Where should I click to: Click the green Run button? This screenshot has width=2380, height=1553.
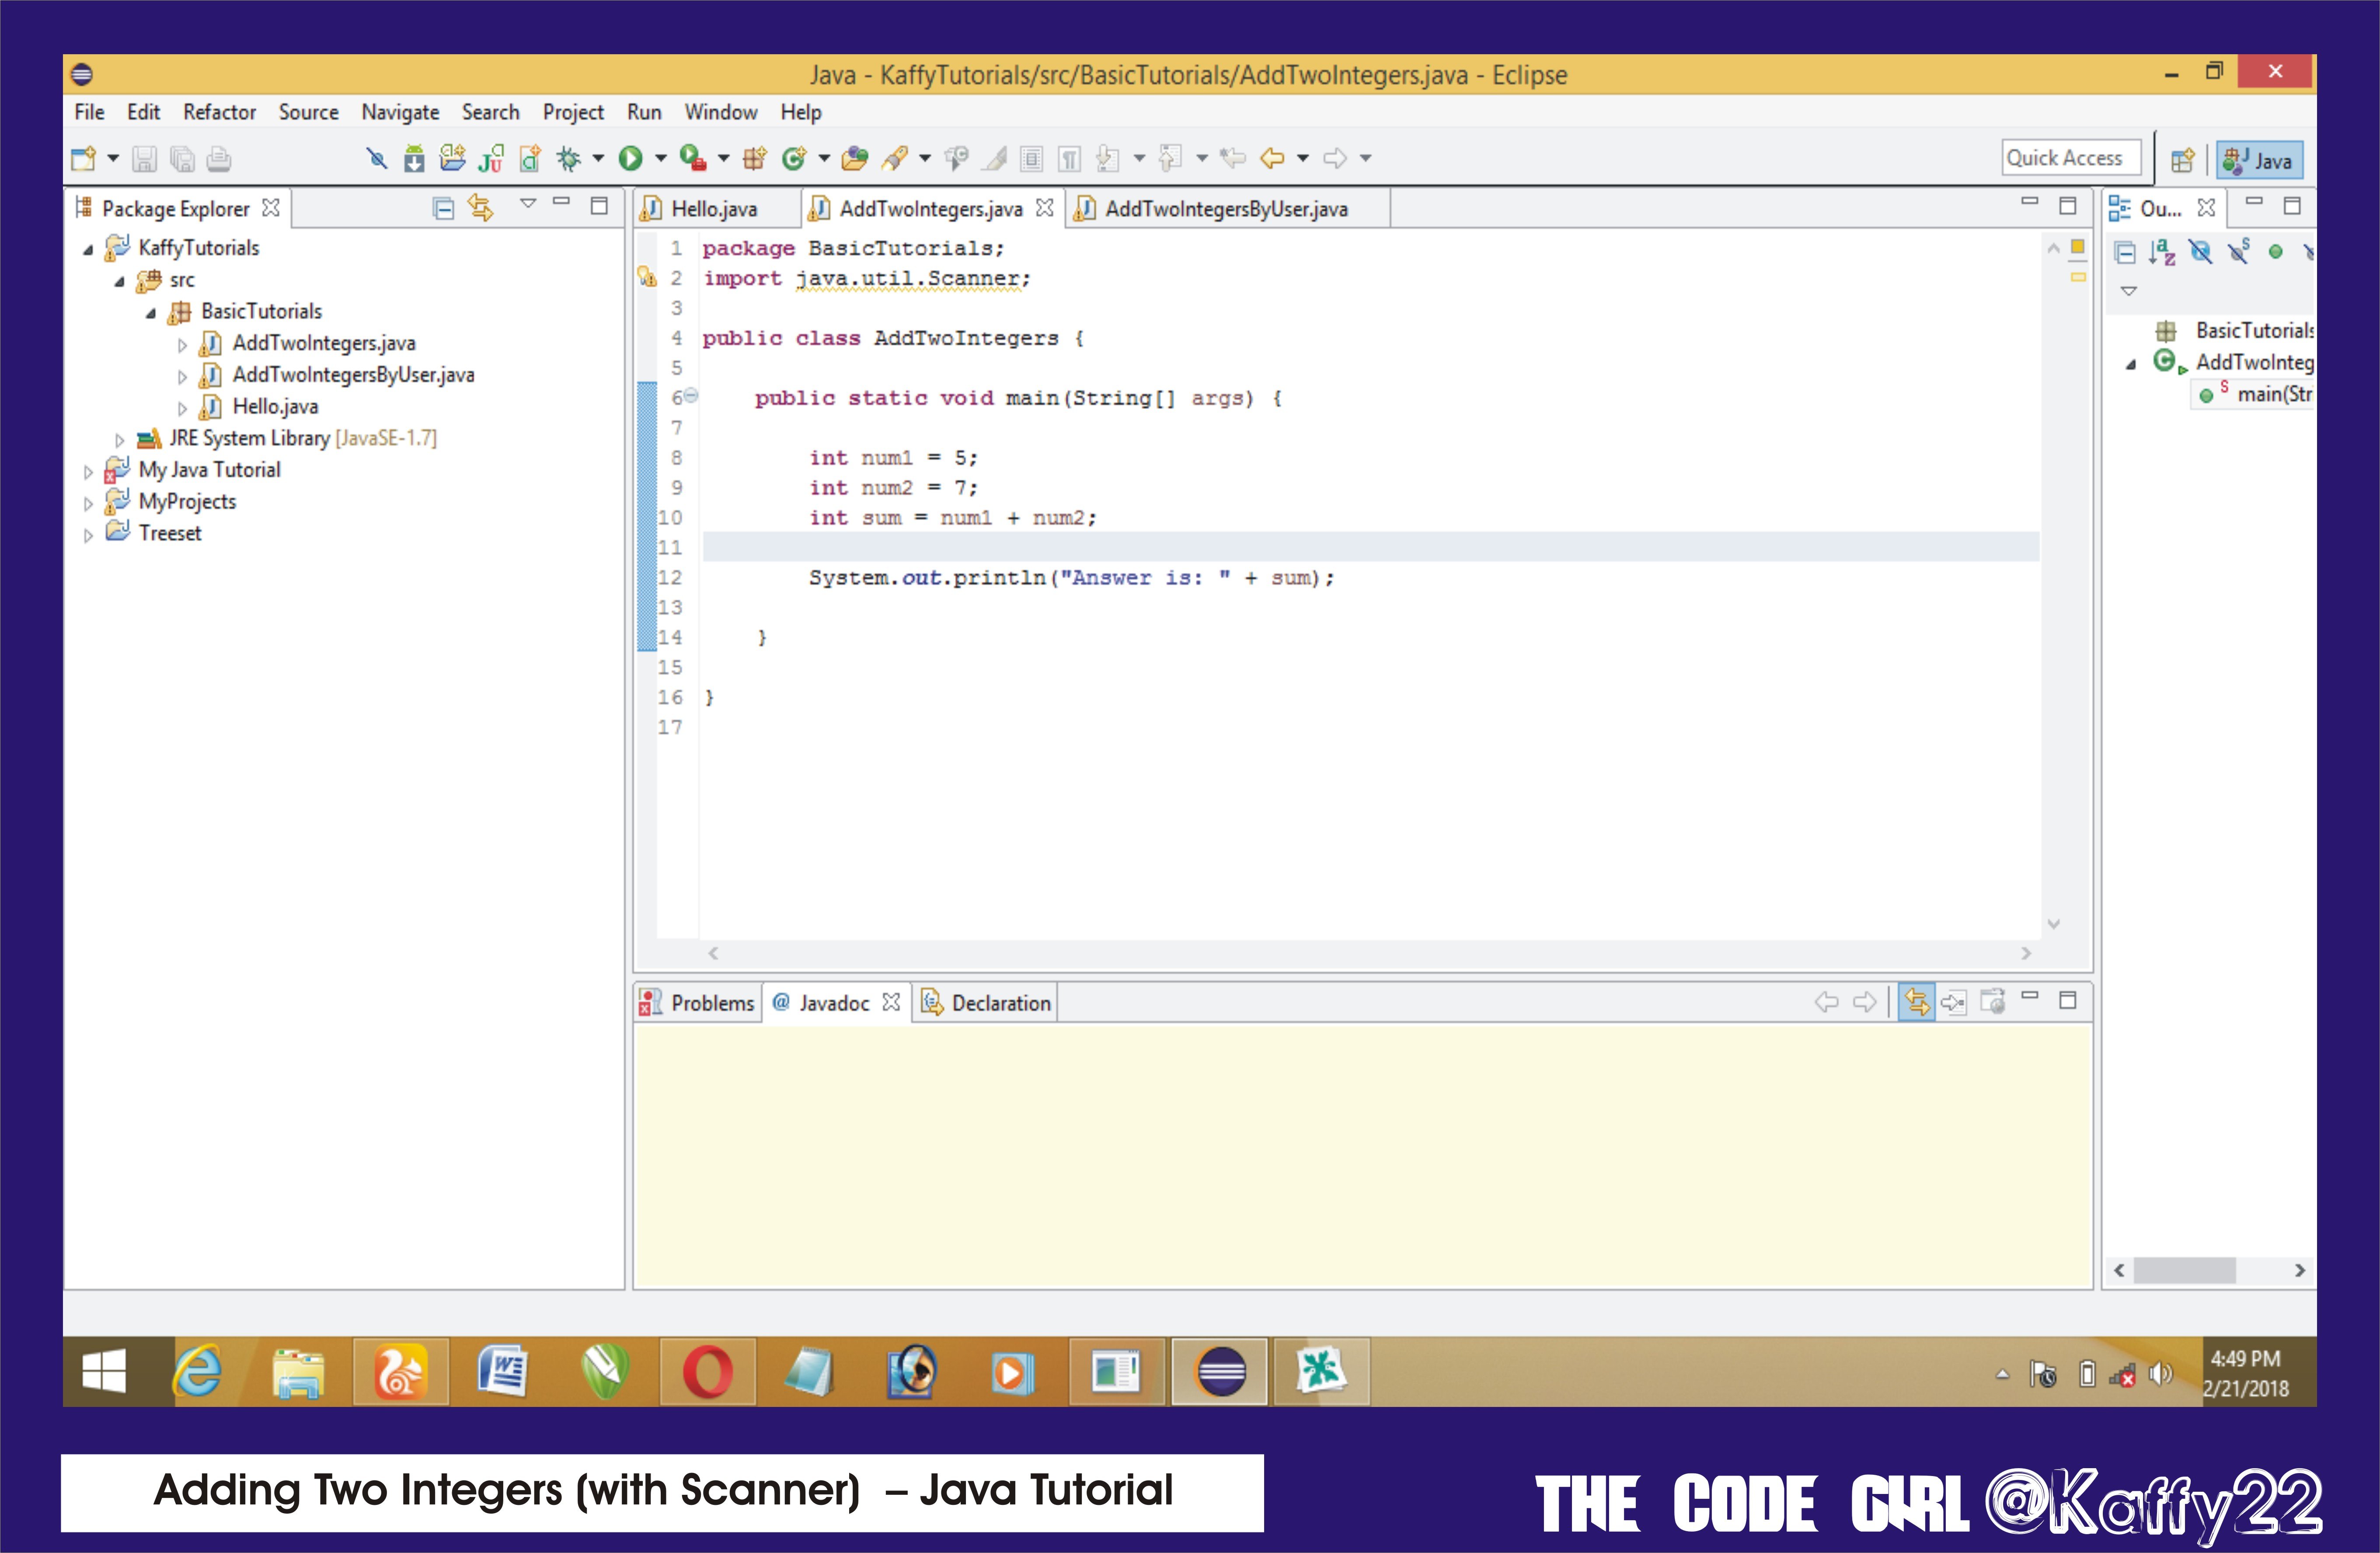tap(630, 158)
